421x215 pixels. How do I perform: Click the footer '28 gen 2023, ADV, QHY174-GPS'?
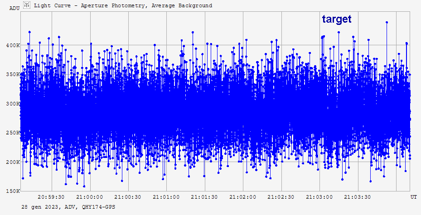68,207
